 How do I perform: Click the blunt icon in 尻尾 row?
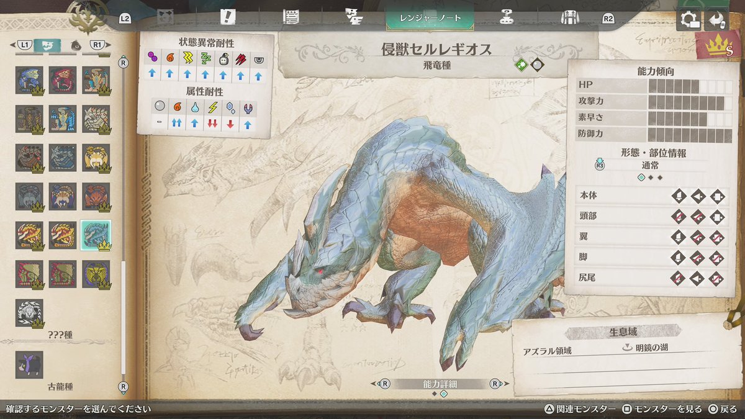point(717,278)
